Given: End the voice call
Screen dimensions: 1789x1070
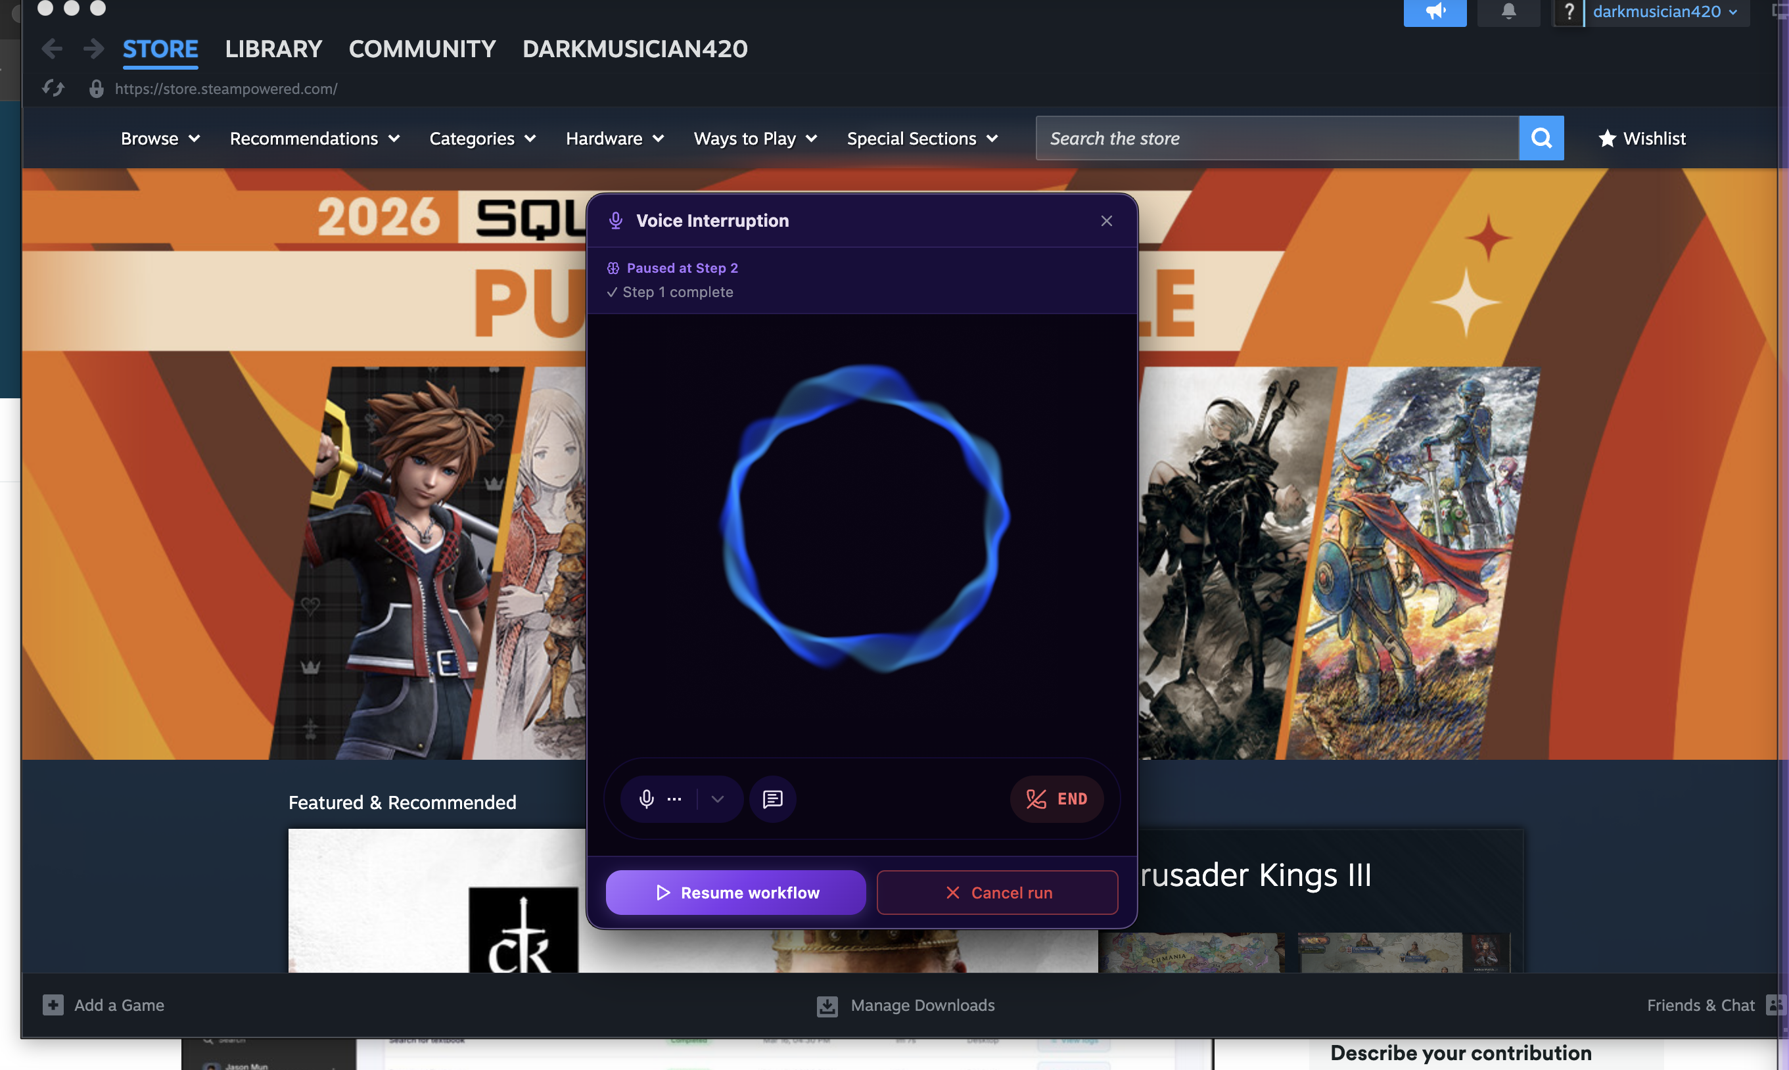Looking at the screenshot, I should point(1057,799).
